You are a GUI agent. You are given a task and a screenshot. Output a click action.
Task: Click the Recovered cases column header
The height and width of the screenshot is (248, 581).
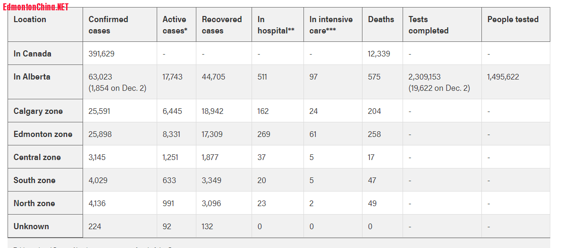click(224, 24)
